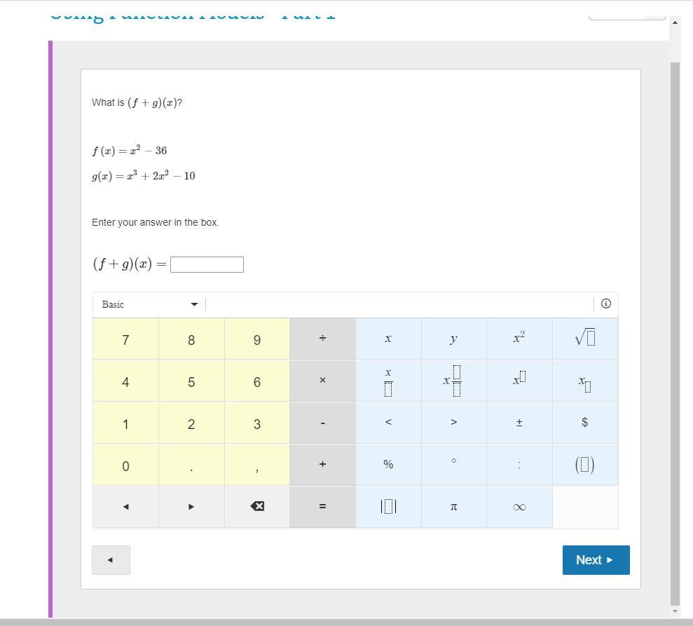Image resolution: width=693 pixels, height=626 pixels.
Task: Open the Basic keypad dropdown
Action: click(149, 304)
